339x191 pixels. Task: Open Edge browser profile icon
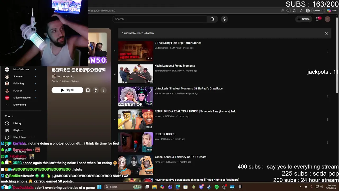(308, 11)
